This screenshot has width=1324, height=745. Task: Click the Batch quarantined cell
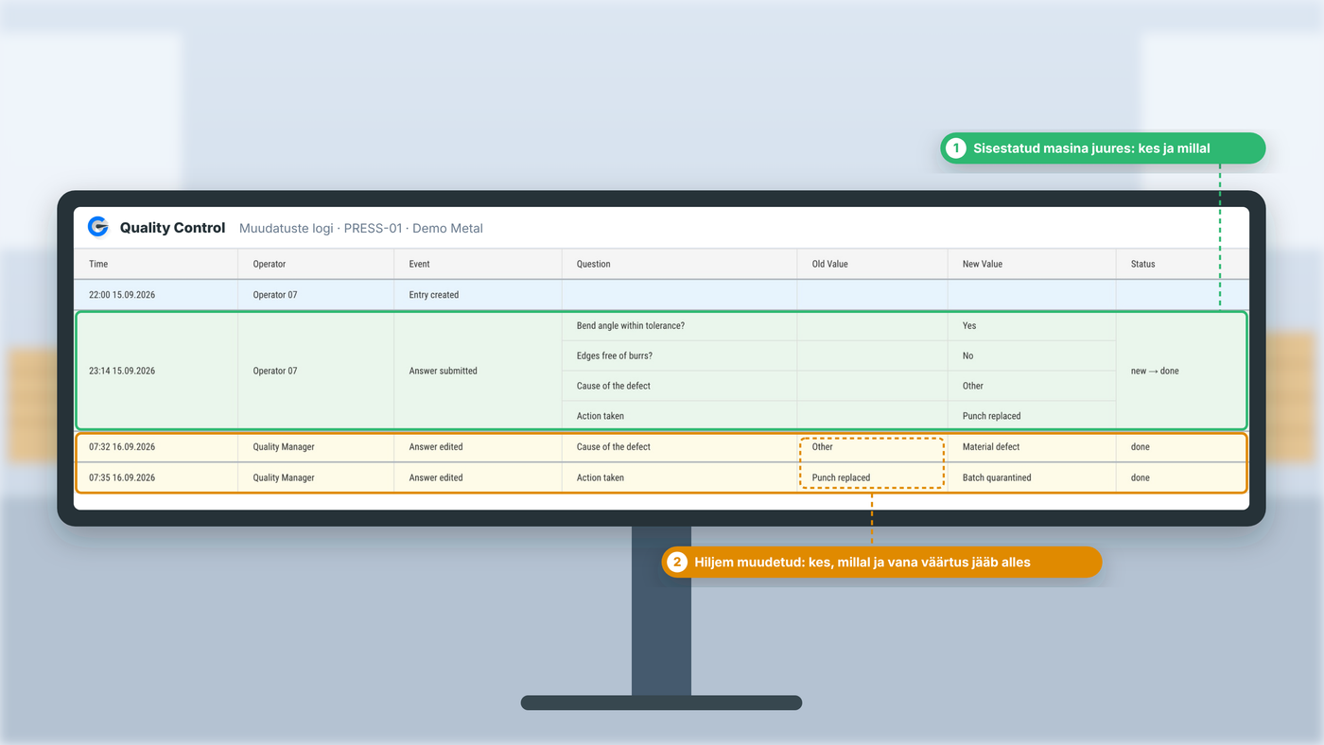[997, 477]
